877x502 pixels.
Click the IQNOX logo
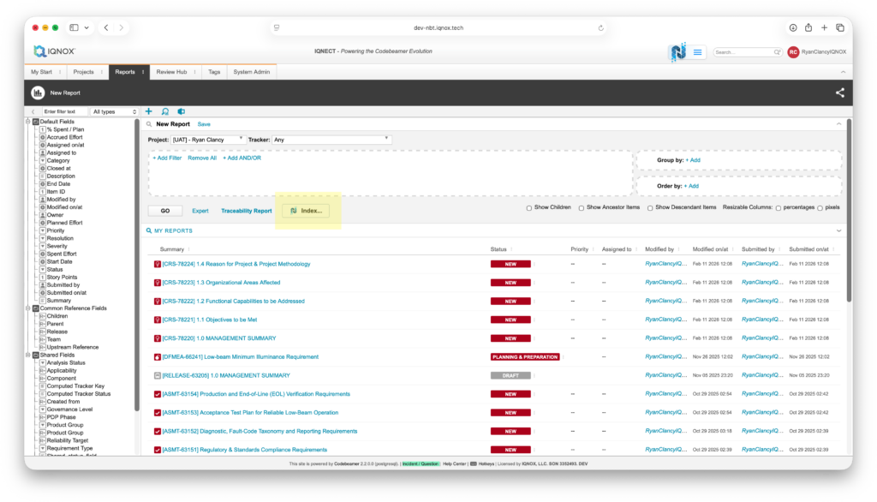(x=53, y=51)
